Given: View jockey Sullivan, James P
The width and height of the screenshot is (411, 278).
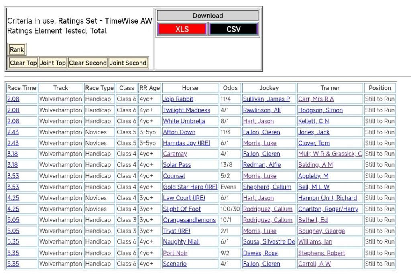Looking at the screenshot, I should click(x=266, y=99).
